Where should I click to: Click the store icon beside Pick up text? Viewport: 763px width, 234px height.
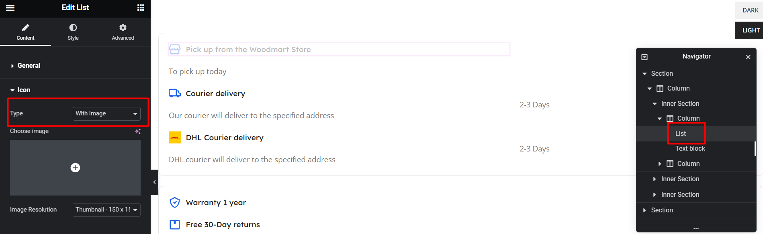(175, 49)
